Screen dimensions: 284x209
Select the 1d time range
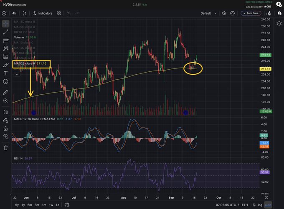57,205
